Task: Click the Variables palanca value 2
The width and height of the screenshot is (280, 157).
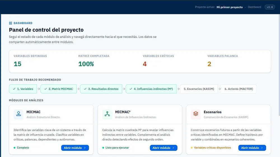Action: (209, 64)
